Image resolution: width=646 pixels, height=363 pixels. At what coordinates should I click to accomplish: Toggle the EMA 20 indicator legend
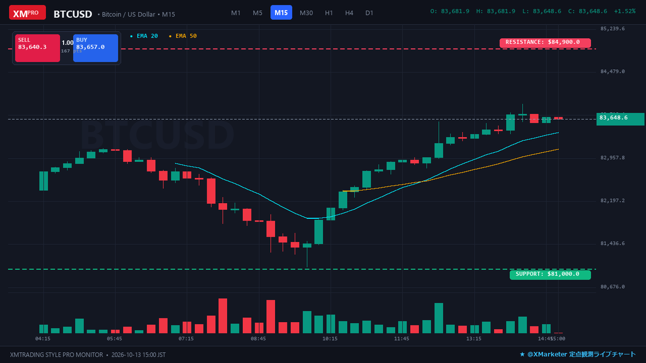coord(144,36)
